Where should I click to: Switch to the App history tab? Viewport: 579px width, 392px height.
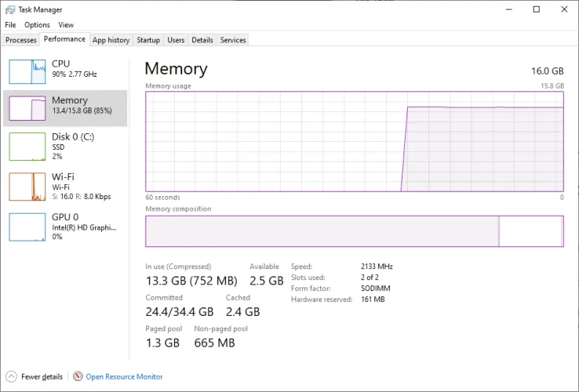tap(111, 40)
